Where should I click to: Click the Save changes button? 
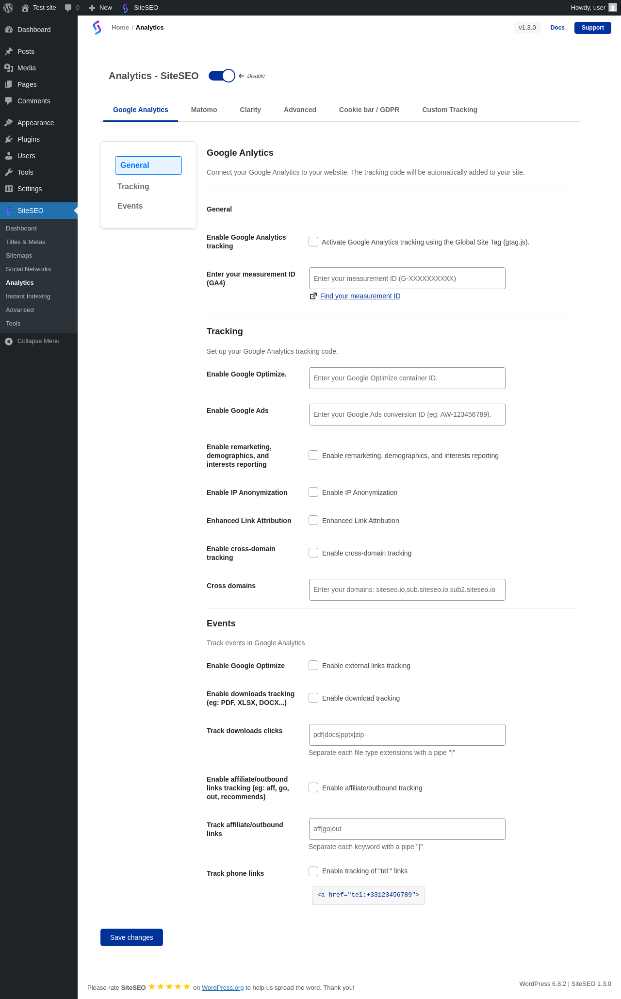tap(131, 937)
